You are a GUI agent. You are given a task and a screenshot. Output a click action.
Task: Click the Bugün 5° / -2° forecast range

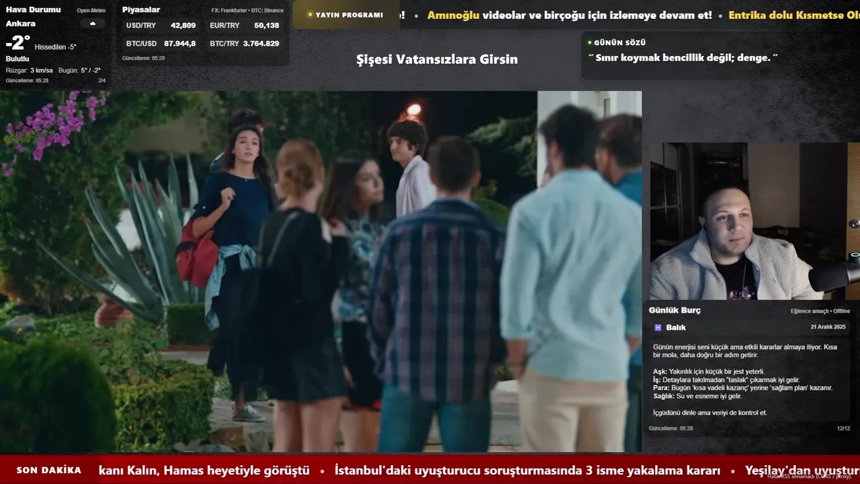pyautogui.click(x=80, y=70)
